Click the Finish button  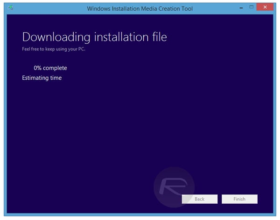[239, 199]
